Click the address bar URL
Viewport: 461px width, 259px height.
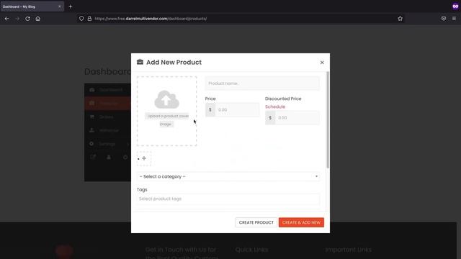(151, 19)
